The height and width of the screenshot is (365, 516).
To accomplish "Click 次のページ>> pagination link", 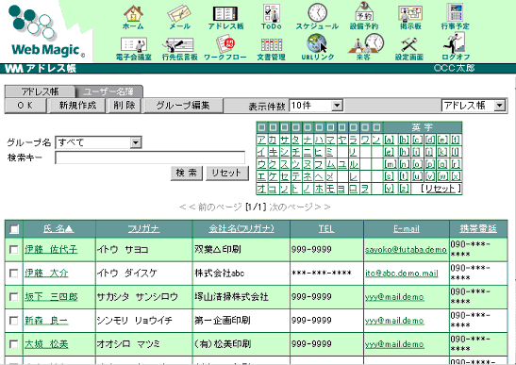I will (299, 207).
